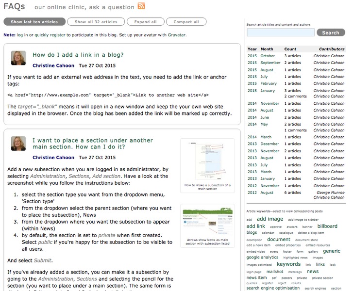Select the 'add image' keyword tag
The width and height of the screenshot is (353, 291).
269,219
